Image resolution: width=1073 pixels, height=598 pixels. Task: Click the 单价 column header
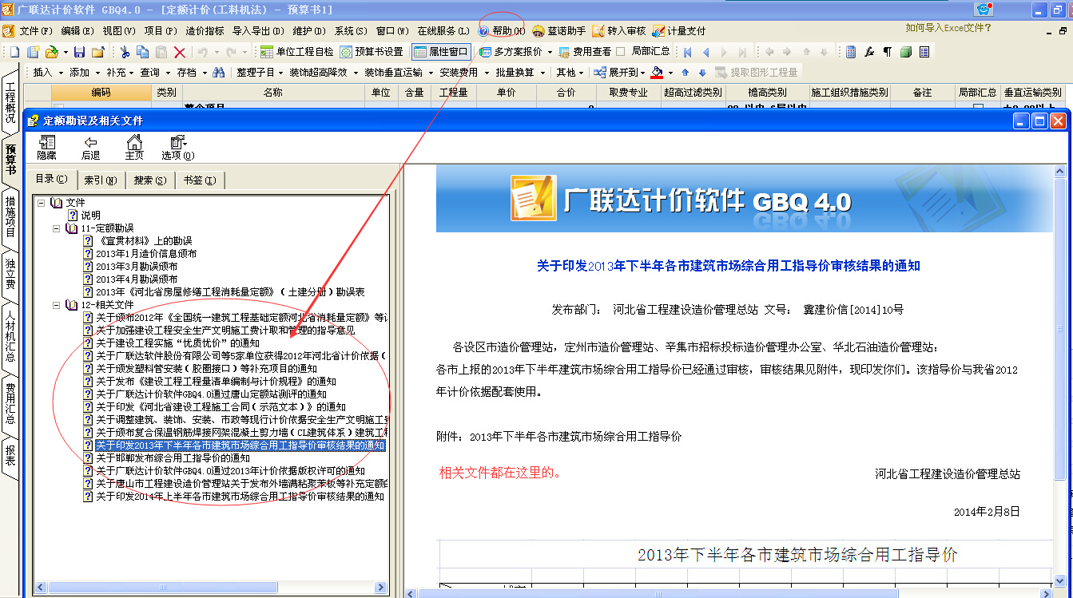506,93
